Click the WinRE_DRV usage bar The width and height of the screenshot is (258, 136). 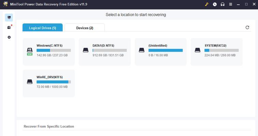point(54,82)
